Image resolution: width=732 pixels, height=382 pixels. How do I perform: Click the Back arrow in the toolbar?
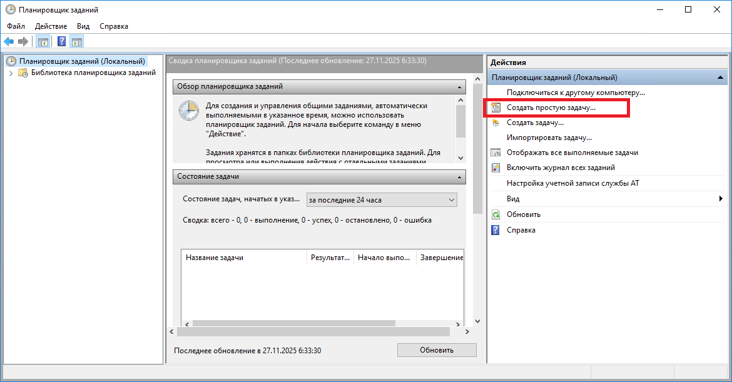pos(9,42)
